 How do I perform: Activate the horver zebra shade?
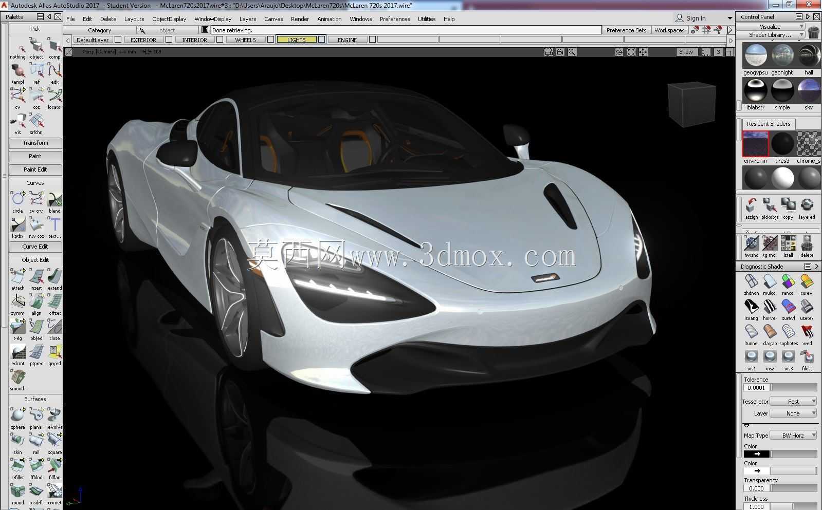click(x=770, y=310)
